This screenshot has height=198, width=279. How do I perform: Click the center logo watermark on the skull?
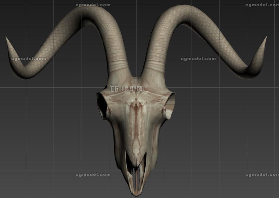[x=127, y=89]
